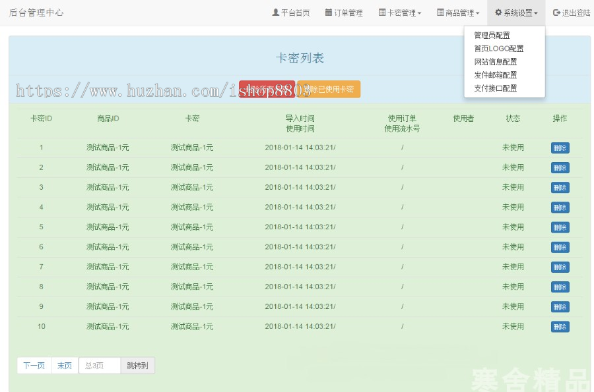Click the 总3页 page number field
594x392 pixels.
click(x=100, y=366)
